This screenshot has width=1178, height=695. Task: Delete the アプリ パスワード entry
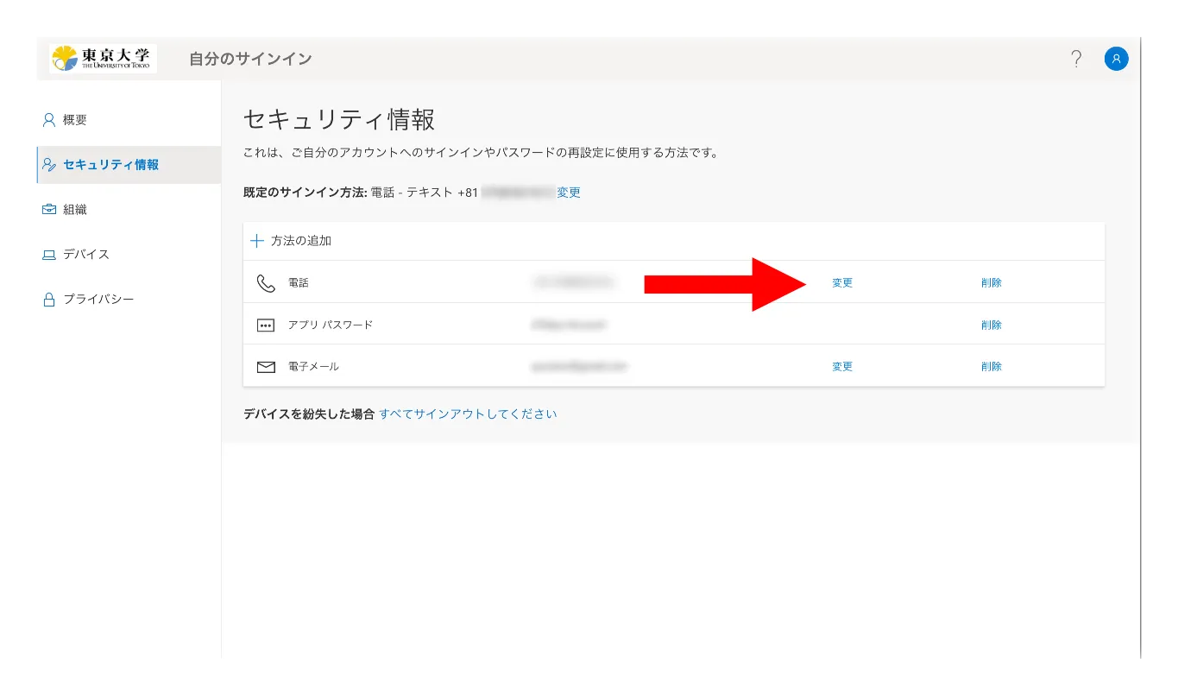coord(991,325)
